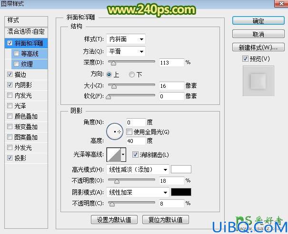
Task: Click the 高度 value field 40
Action: pos(136,141)
